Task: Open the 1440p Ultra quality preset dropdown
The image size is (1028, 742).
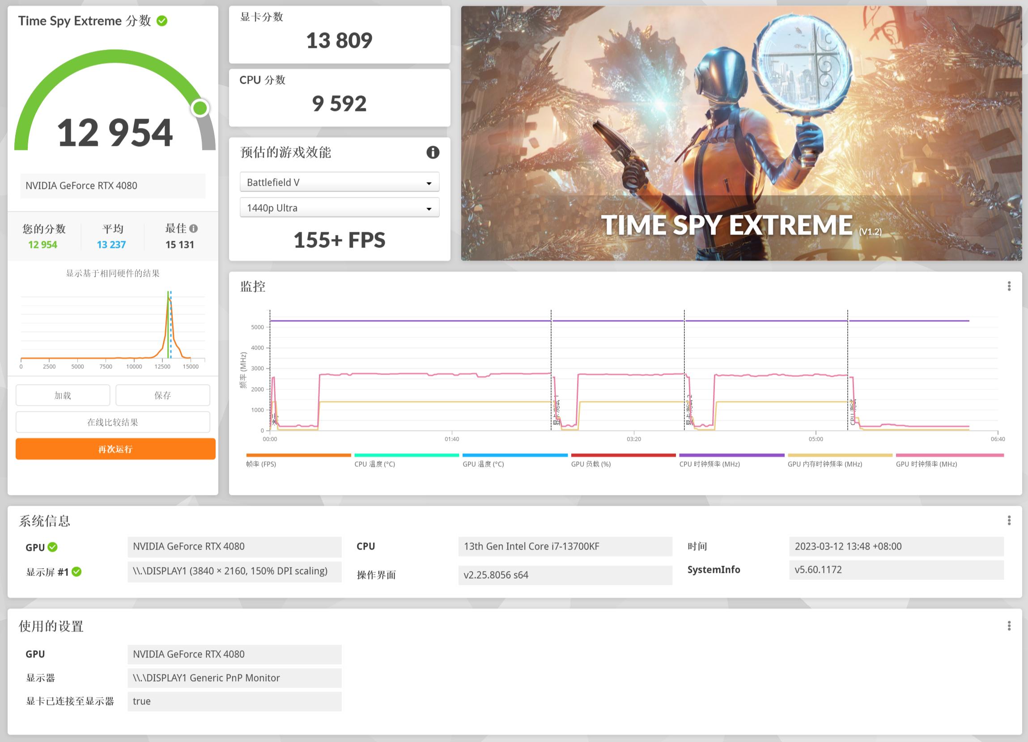Action: point(339,208)
